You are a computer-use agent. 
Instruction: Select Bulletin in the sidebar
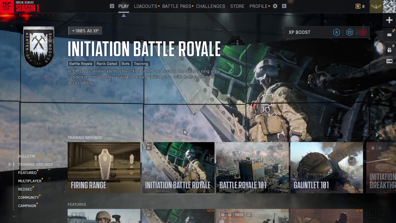pos(26,156)
